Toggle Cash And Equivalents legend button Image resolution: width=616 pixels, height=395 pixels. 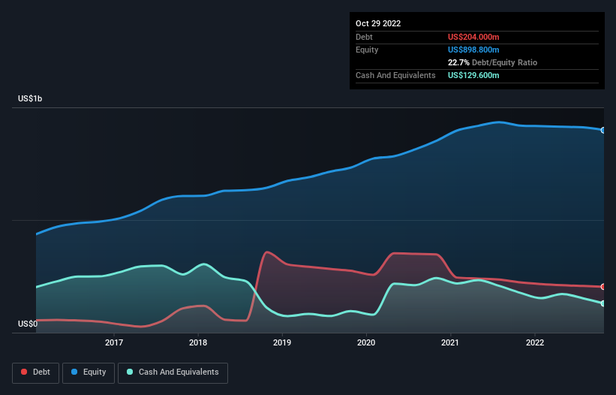click(x=173, y=372)
